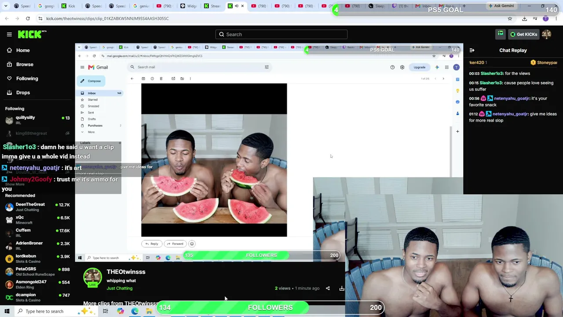This screenshot has height=317, width=563.
Task: Switch to the 'googl' browser tab
Action: pos(46,6)
